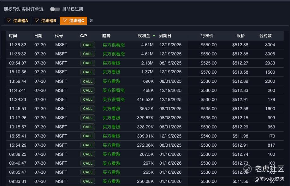Click the $525.00 strike price cell
The width and height of the screenshot is (290, 186).
[x=209, y=63]
